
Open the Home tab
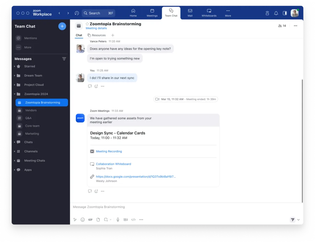pos(133,13)
